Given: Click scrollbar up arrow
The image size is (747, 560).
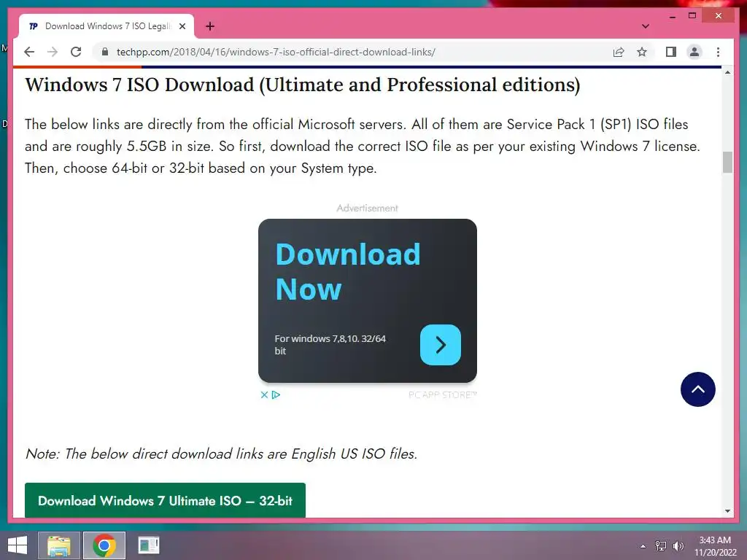Looking at the screenshot, I should point(727,72).
